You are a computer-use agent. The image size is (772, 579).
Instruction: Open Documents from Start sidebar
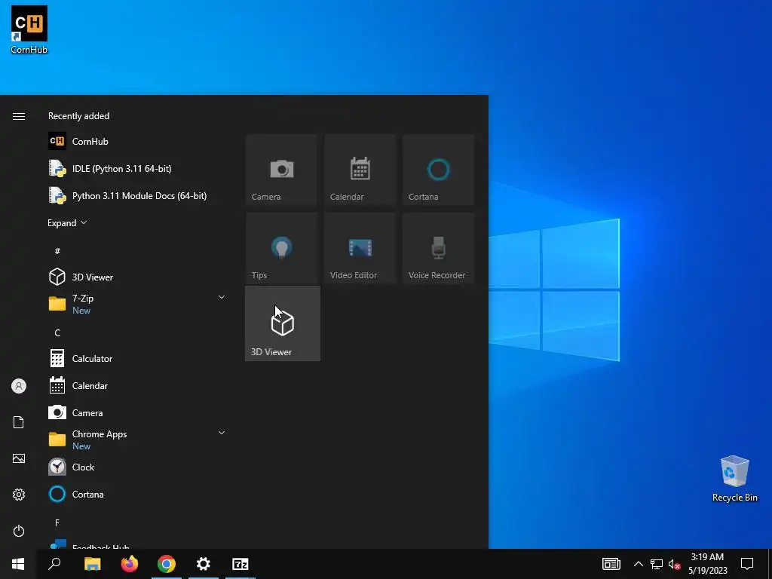pyautogui.click(x=19, y=422)
